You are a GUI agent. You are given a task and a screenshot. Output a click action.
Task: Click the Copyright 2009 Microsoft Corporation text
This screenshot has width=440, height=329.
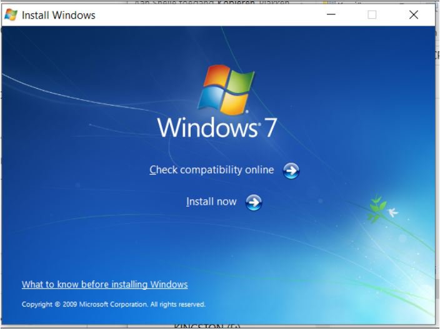coord(114,304)
